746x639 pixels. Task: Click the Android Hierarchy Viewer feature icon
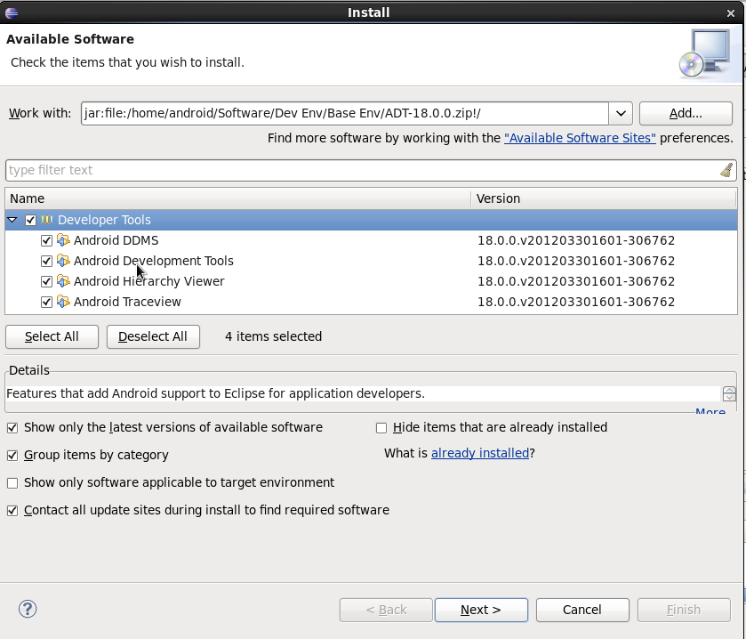point(63,281)
